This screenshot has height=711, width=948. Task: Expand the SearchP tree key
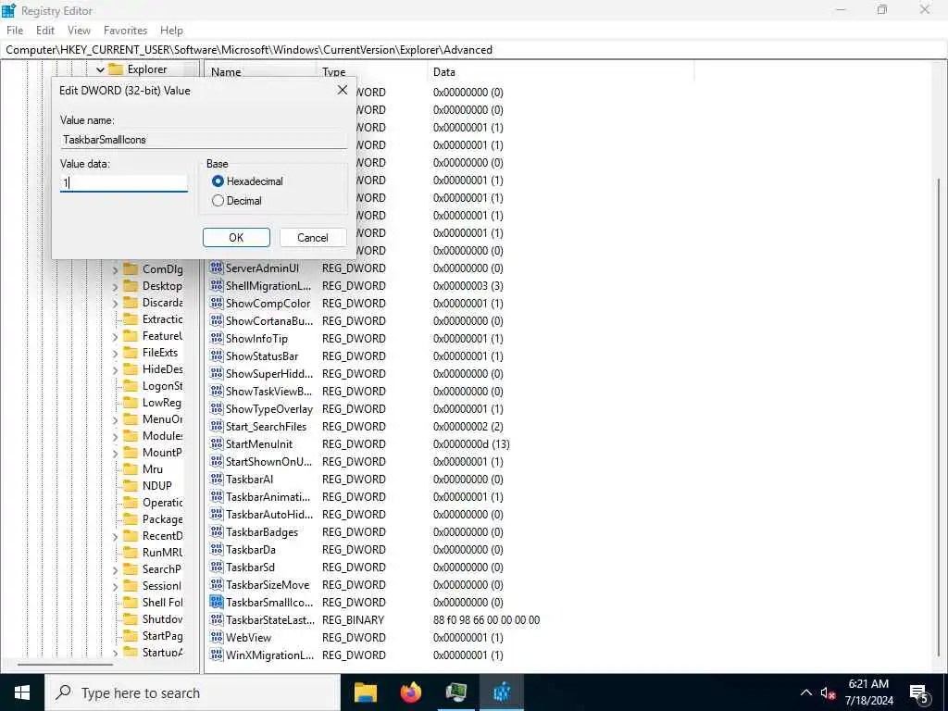[116, 569]
